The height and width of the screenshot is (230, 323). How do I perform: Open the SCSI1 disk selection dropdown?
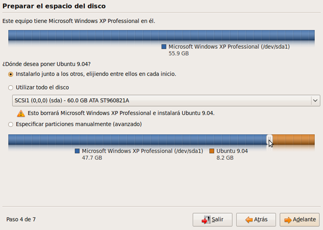coord(161,100)
